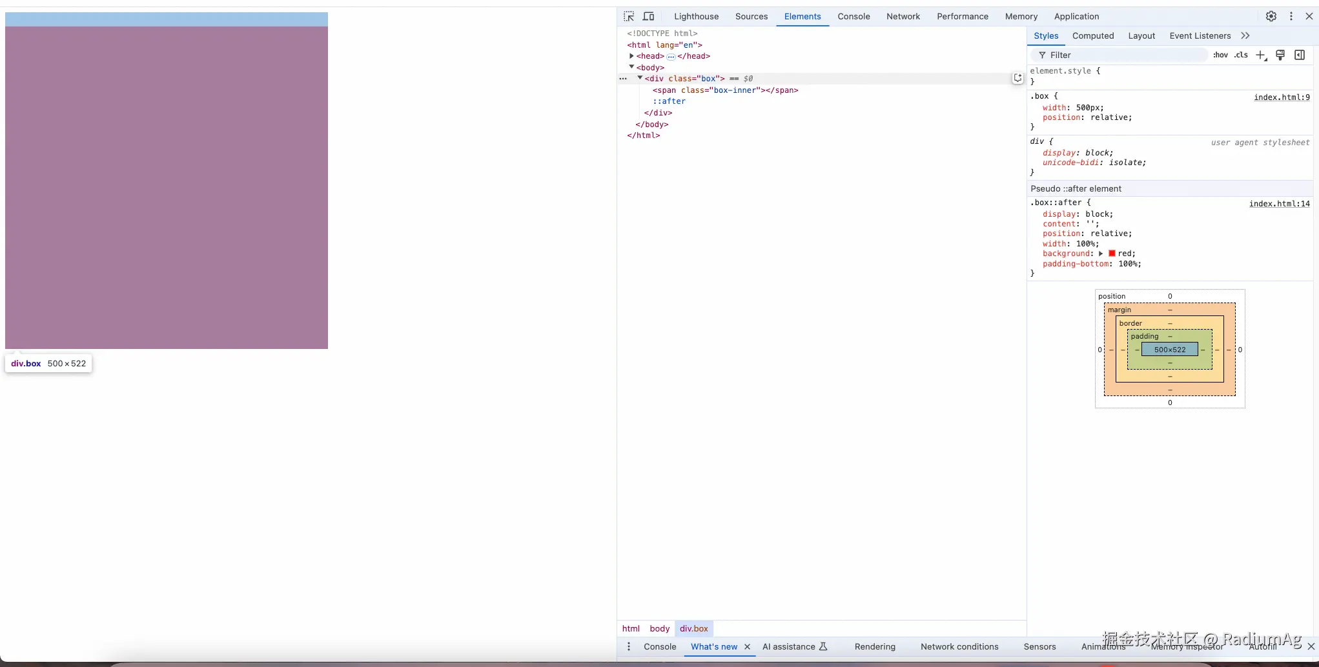Switch to the Lighthouse panel

click(x=696, y=16)
